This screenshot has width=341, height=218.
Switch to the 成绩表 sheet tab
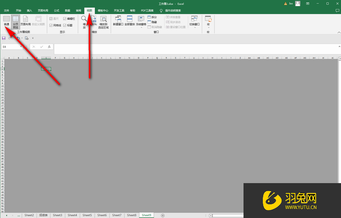pyautogui.click(x=43, y=215)
